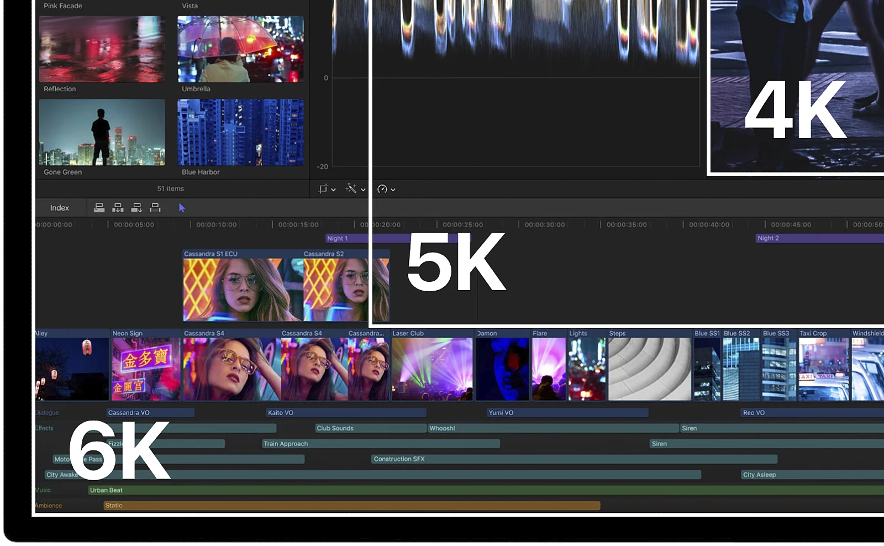The width and height of the screenshot is (884, 546).
Task: Select the Laser Club timeline clip
Action: click(x=432, y=365)
